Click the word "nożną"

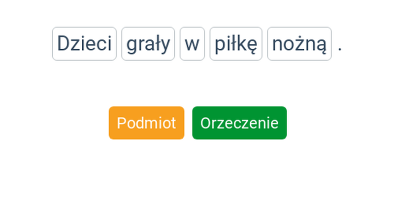(299, 44)
